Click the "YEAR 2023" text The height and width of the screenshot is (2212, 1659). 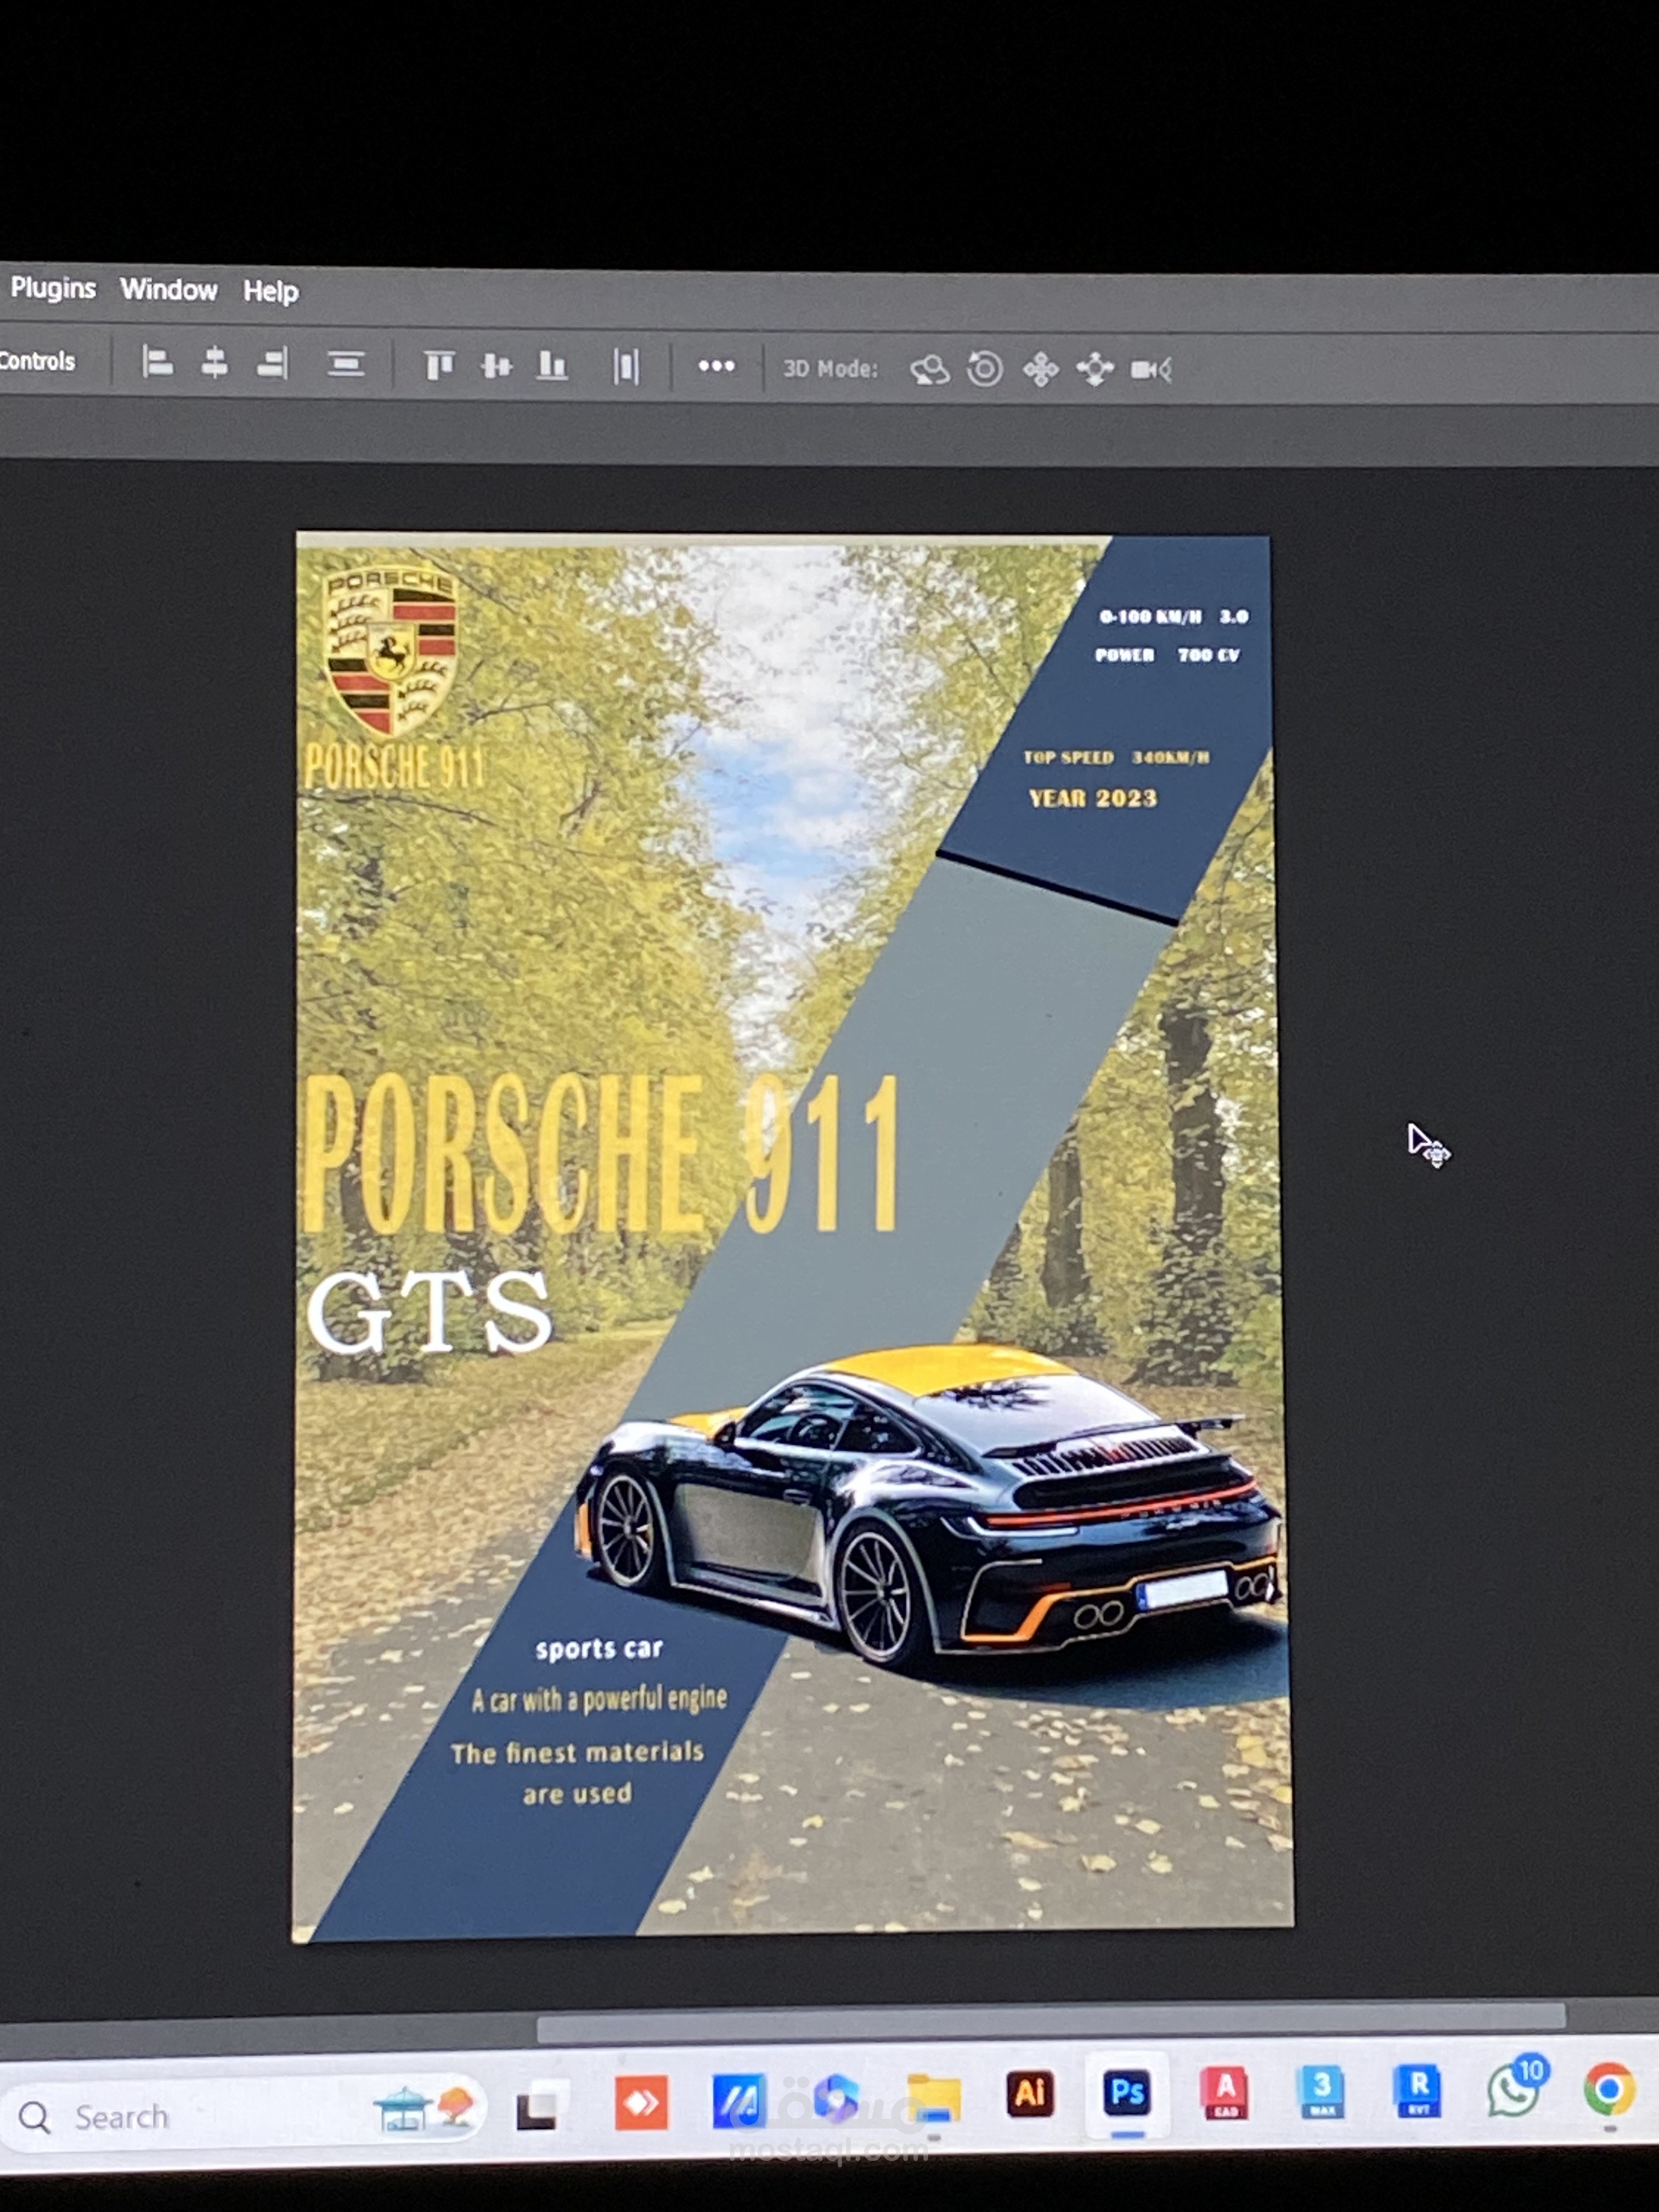pos(1093,798)
